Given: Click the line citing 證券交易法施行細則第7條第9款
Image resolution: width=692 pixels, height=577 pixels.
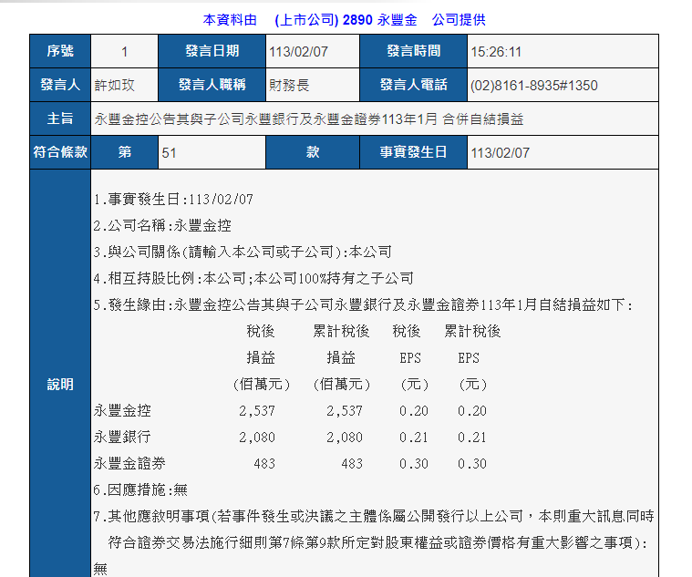Looking at the screenshot, I should [x=377, y=543].
